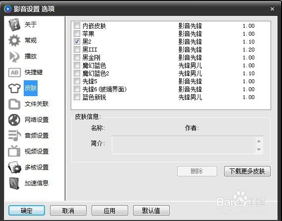282x221 pixels.
Task: Click version 1.20 of 黑III
Action: tap(249, 50)
